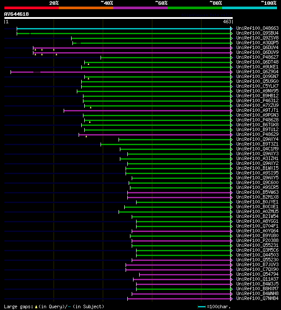Click the UniRef100_Q5U9G0 label

click(x=257, y=81)
